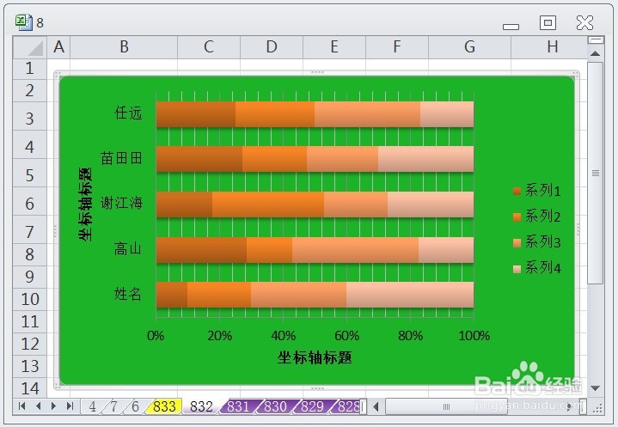Click the 100% axis label
The image size is (618, 427).
click(474, 336)
